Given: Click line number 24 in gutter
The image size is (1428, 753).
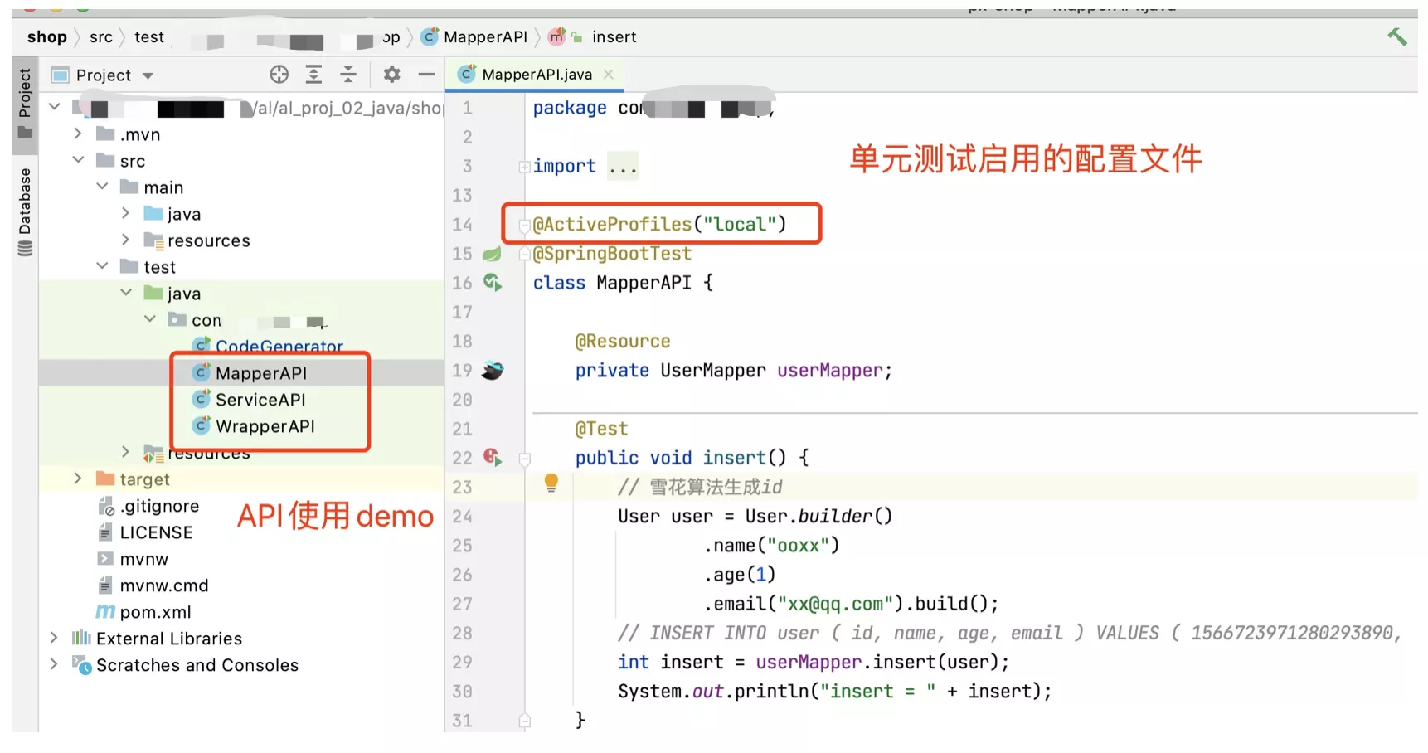Looking at the screenshot, I should (x=462, y=517).
